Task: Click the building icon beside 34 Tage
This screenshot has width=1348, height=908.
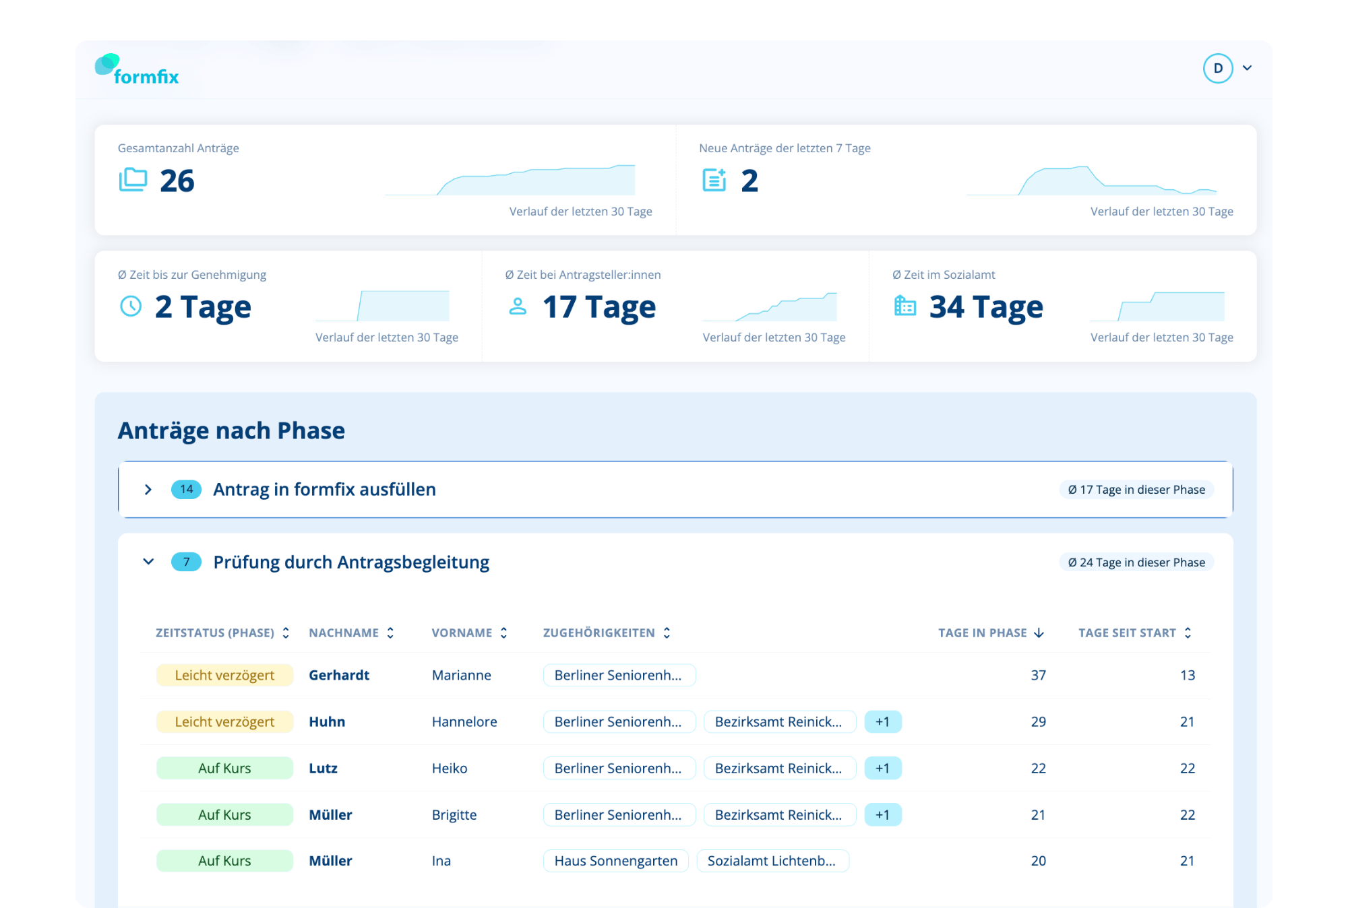Action: 905,306
